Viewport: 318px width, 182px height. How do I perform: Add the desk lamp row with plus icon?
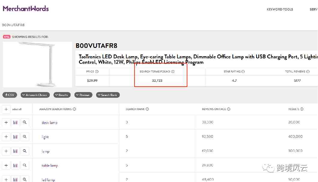click(6, 122)
